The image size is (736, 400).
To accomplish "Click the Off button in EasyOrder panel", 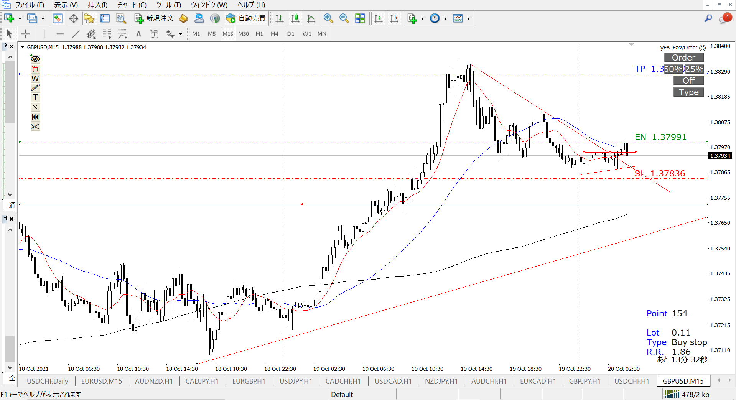I will click(x=689, y=81).
